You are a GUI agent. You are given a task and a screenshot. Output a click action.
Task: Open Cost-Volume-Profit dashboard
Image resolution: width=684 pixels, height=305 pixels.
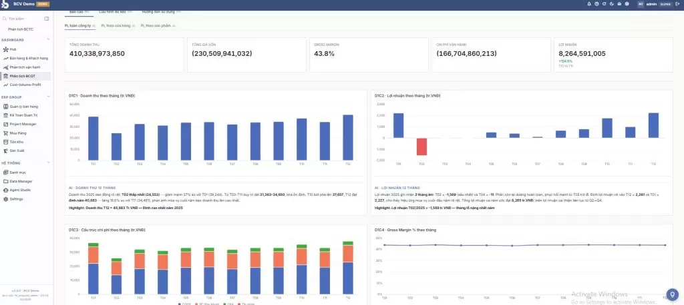pyautogui.click(x=25, y=85)
